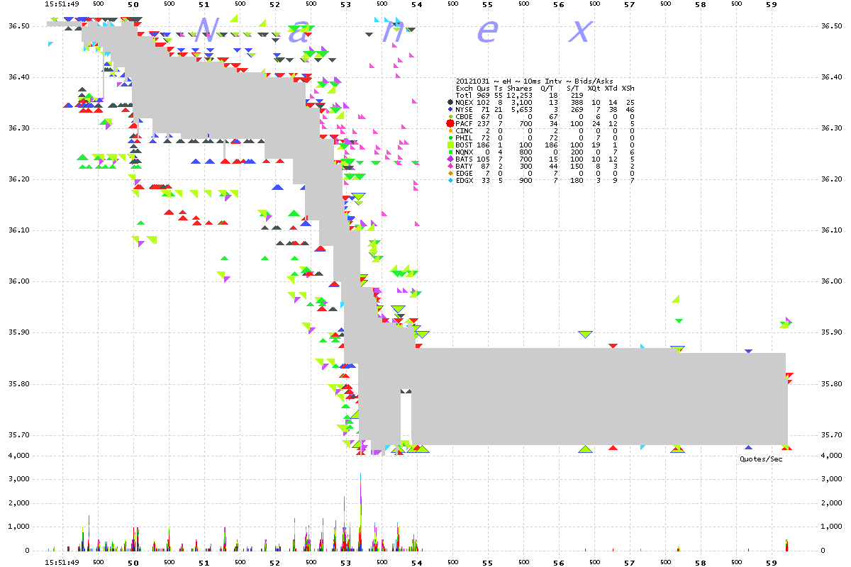Pick the brown EDGE legend diamond
The width and height of the screenshot is (851, 567).
click(x=450, y=174)
